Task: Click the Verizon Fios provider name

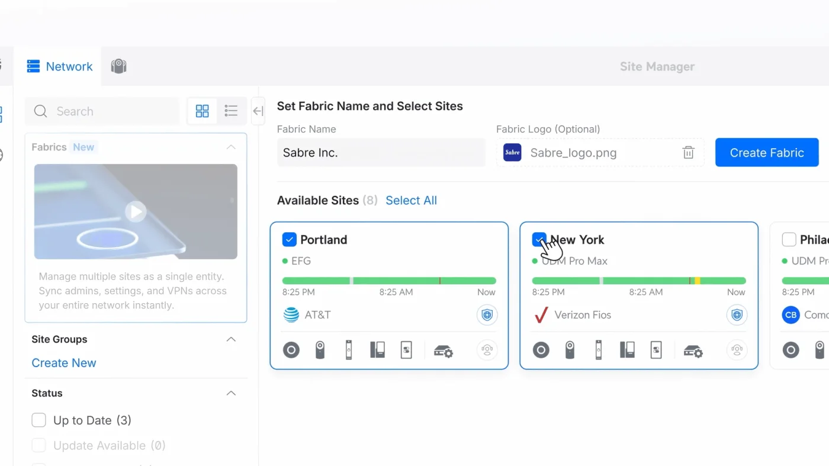Action: click(x=583, y=315)
